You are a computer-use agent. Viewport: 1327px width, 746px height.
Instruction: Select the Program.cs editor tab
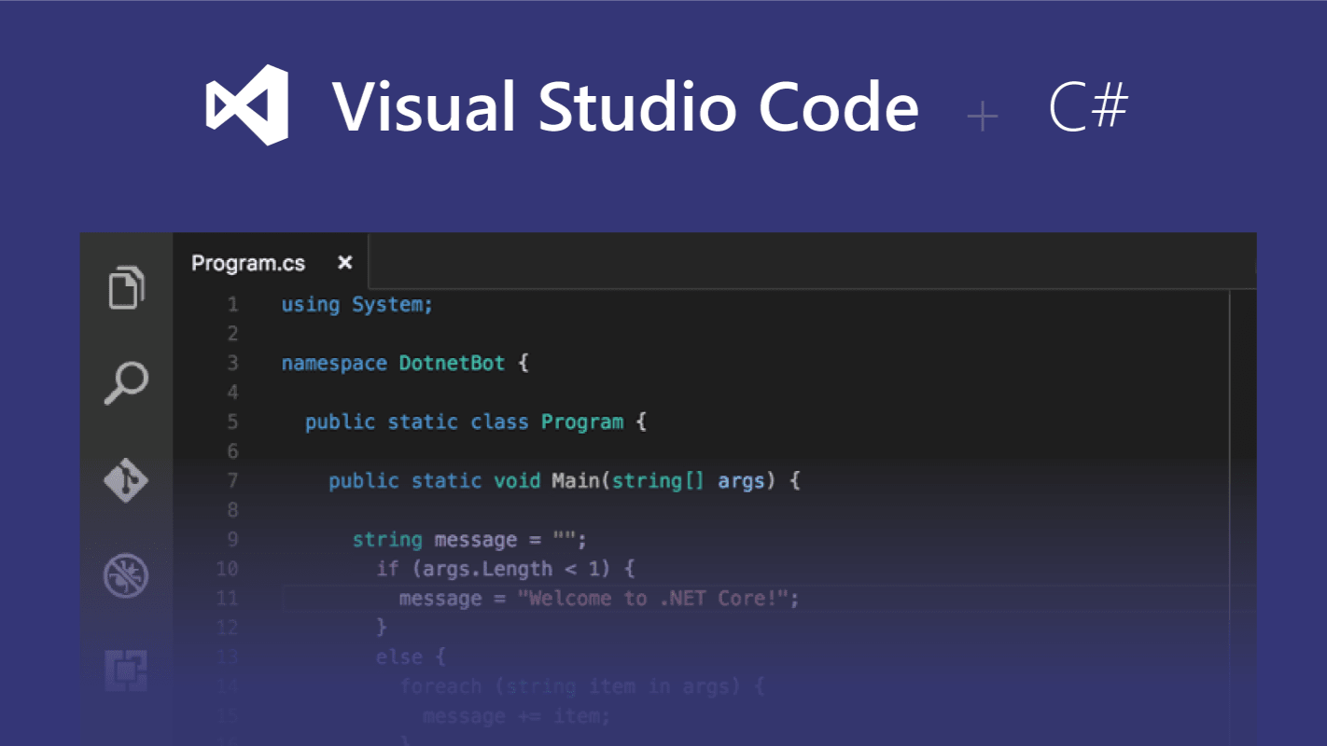coord(271,263)
